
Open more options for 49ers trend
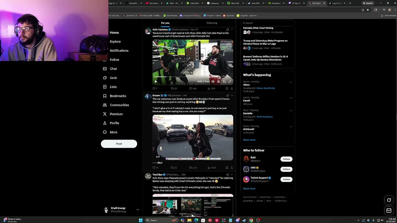pos(291,82)
